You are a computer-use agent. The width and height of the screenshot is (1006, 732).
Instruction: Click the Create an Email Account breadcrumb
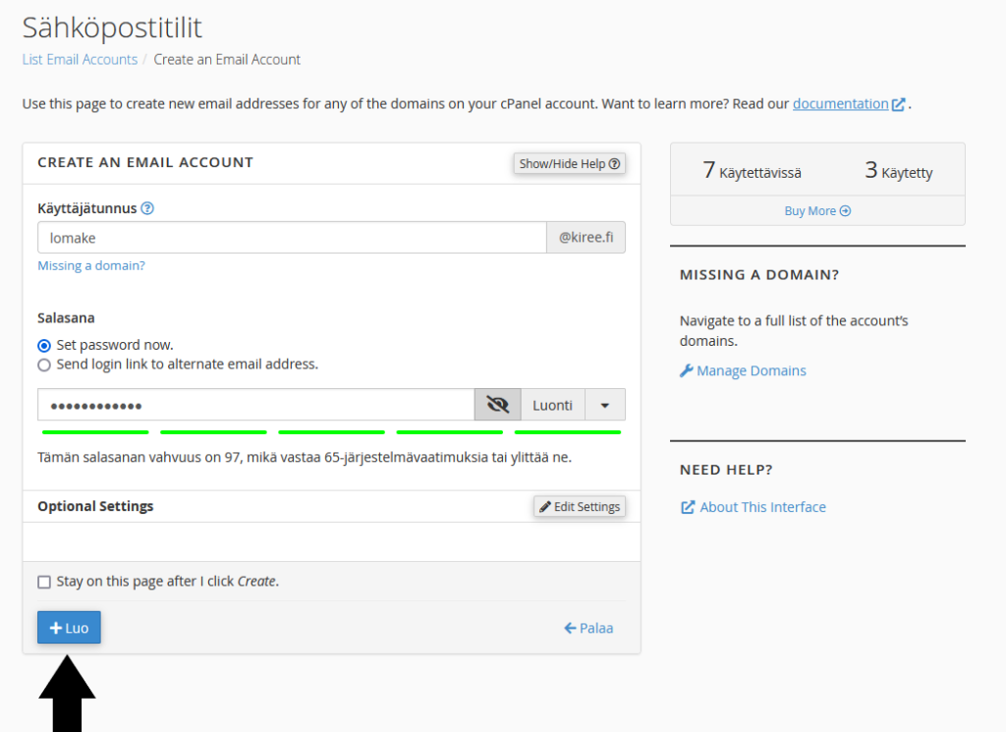[227, 60]
